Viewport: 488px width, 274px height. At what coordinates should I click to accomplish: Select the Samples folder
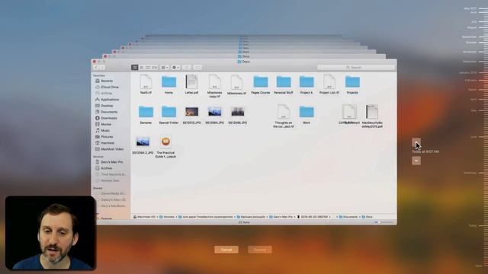click(146, 115)
